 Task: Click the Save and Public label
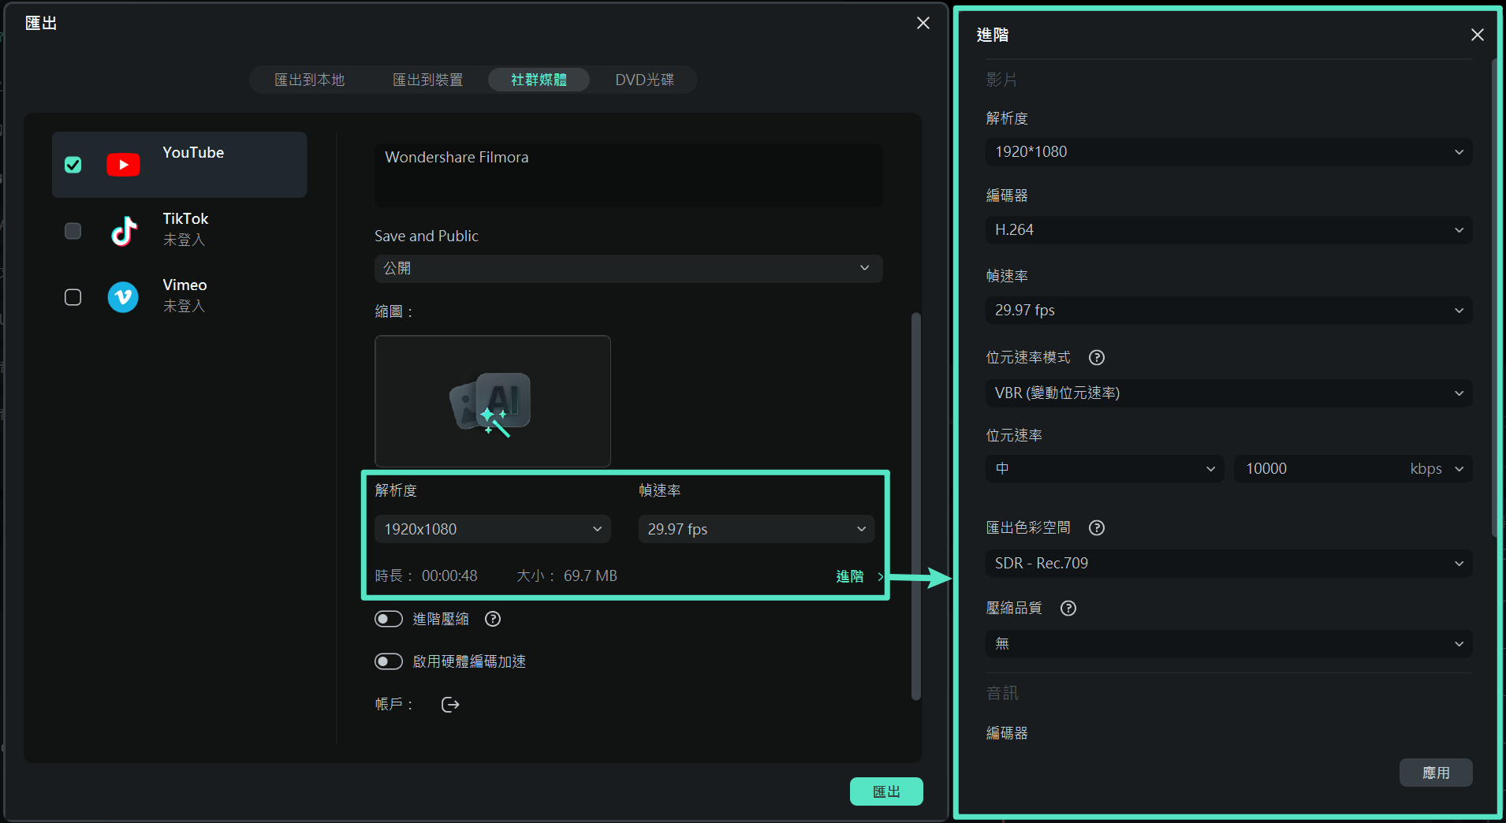[x=427, y=236]
